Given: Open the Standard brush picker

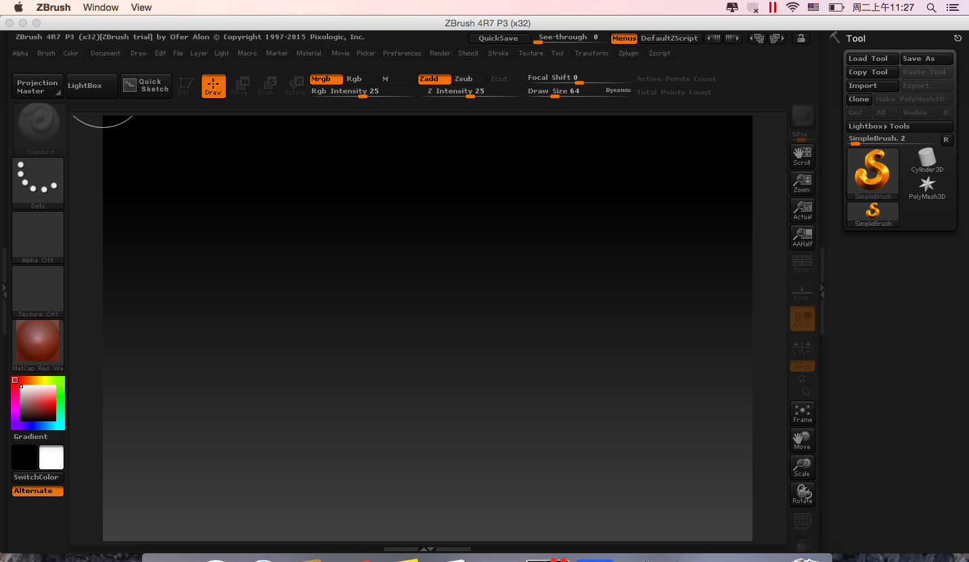Looking at the screenshot, I should [x=39, y=130].
